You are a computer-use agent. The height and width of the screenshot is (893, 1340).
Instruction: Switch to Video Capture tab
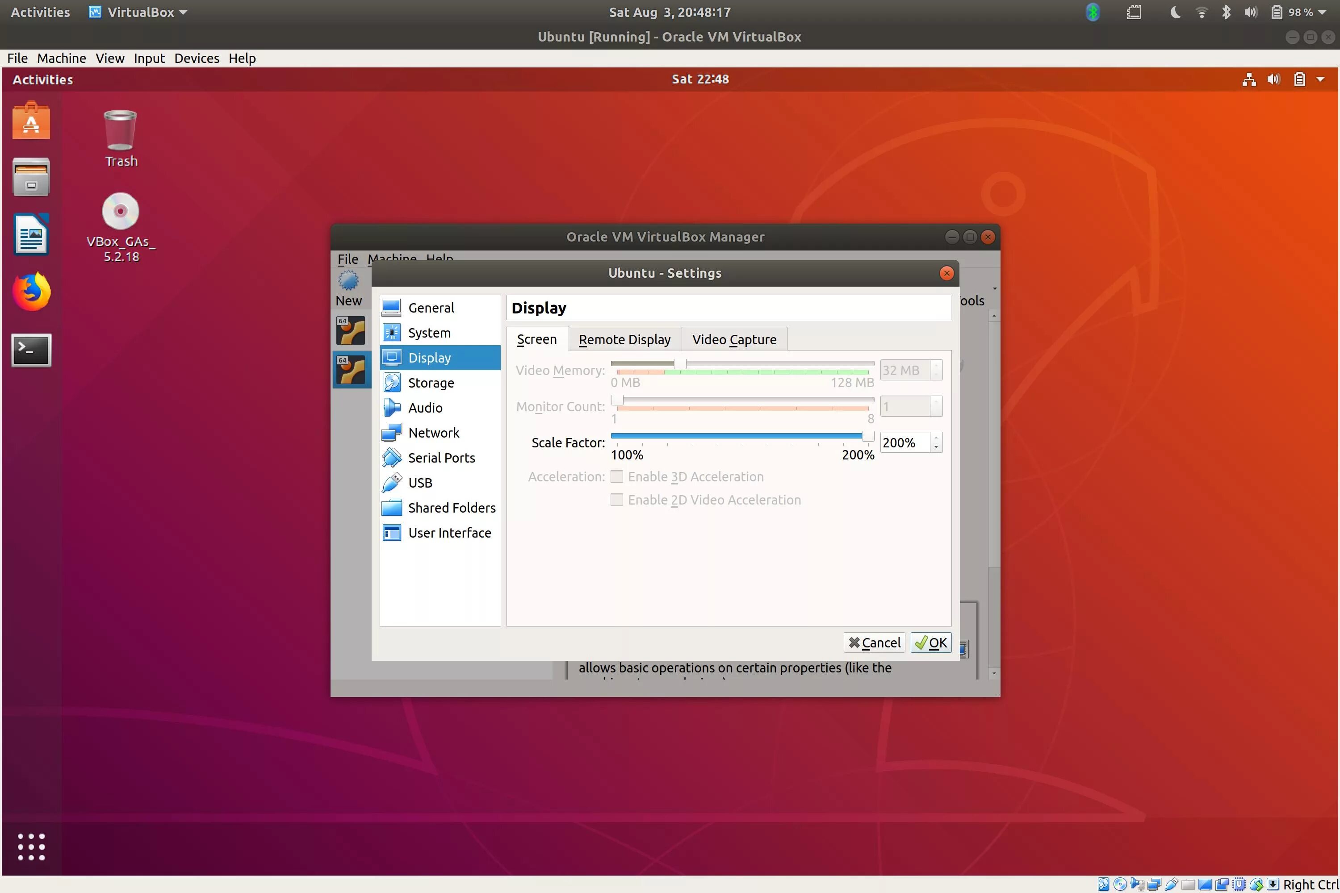pos(734,339)
